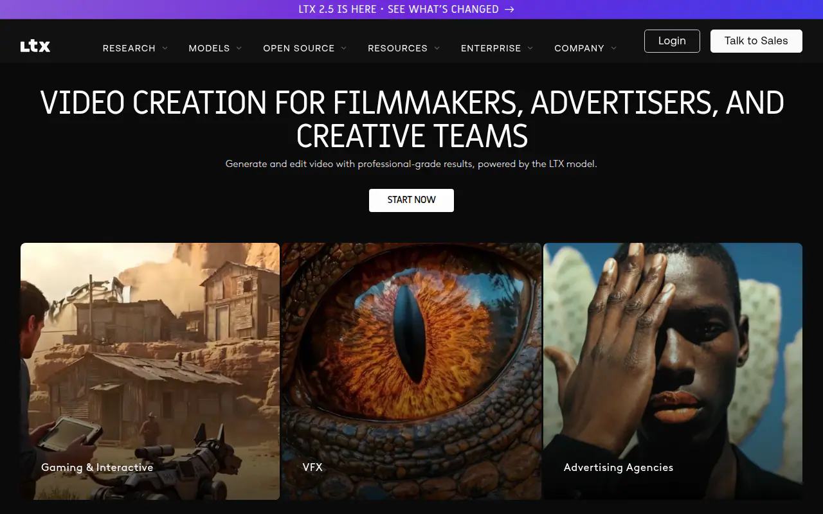Select the COMPANY nav item
The image size is (823, 514).
[579, 48]
